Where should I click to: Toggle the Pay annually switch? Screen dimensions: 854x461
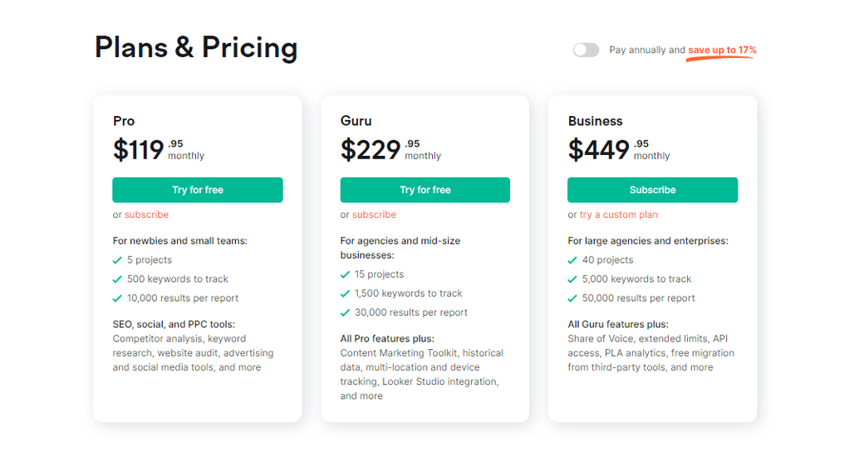[x=586, y=50]
